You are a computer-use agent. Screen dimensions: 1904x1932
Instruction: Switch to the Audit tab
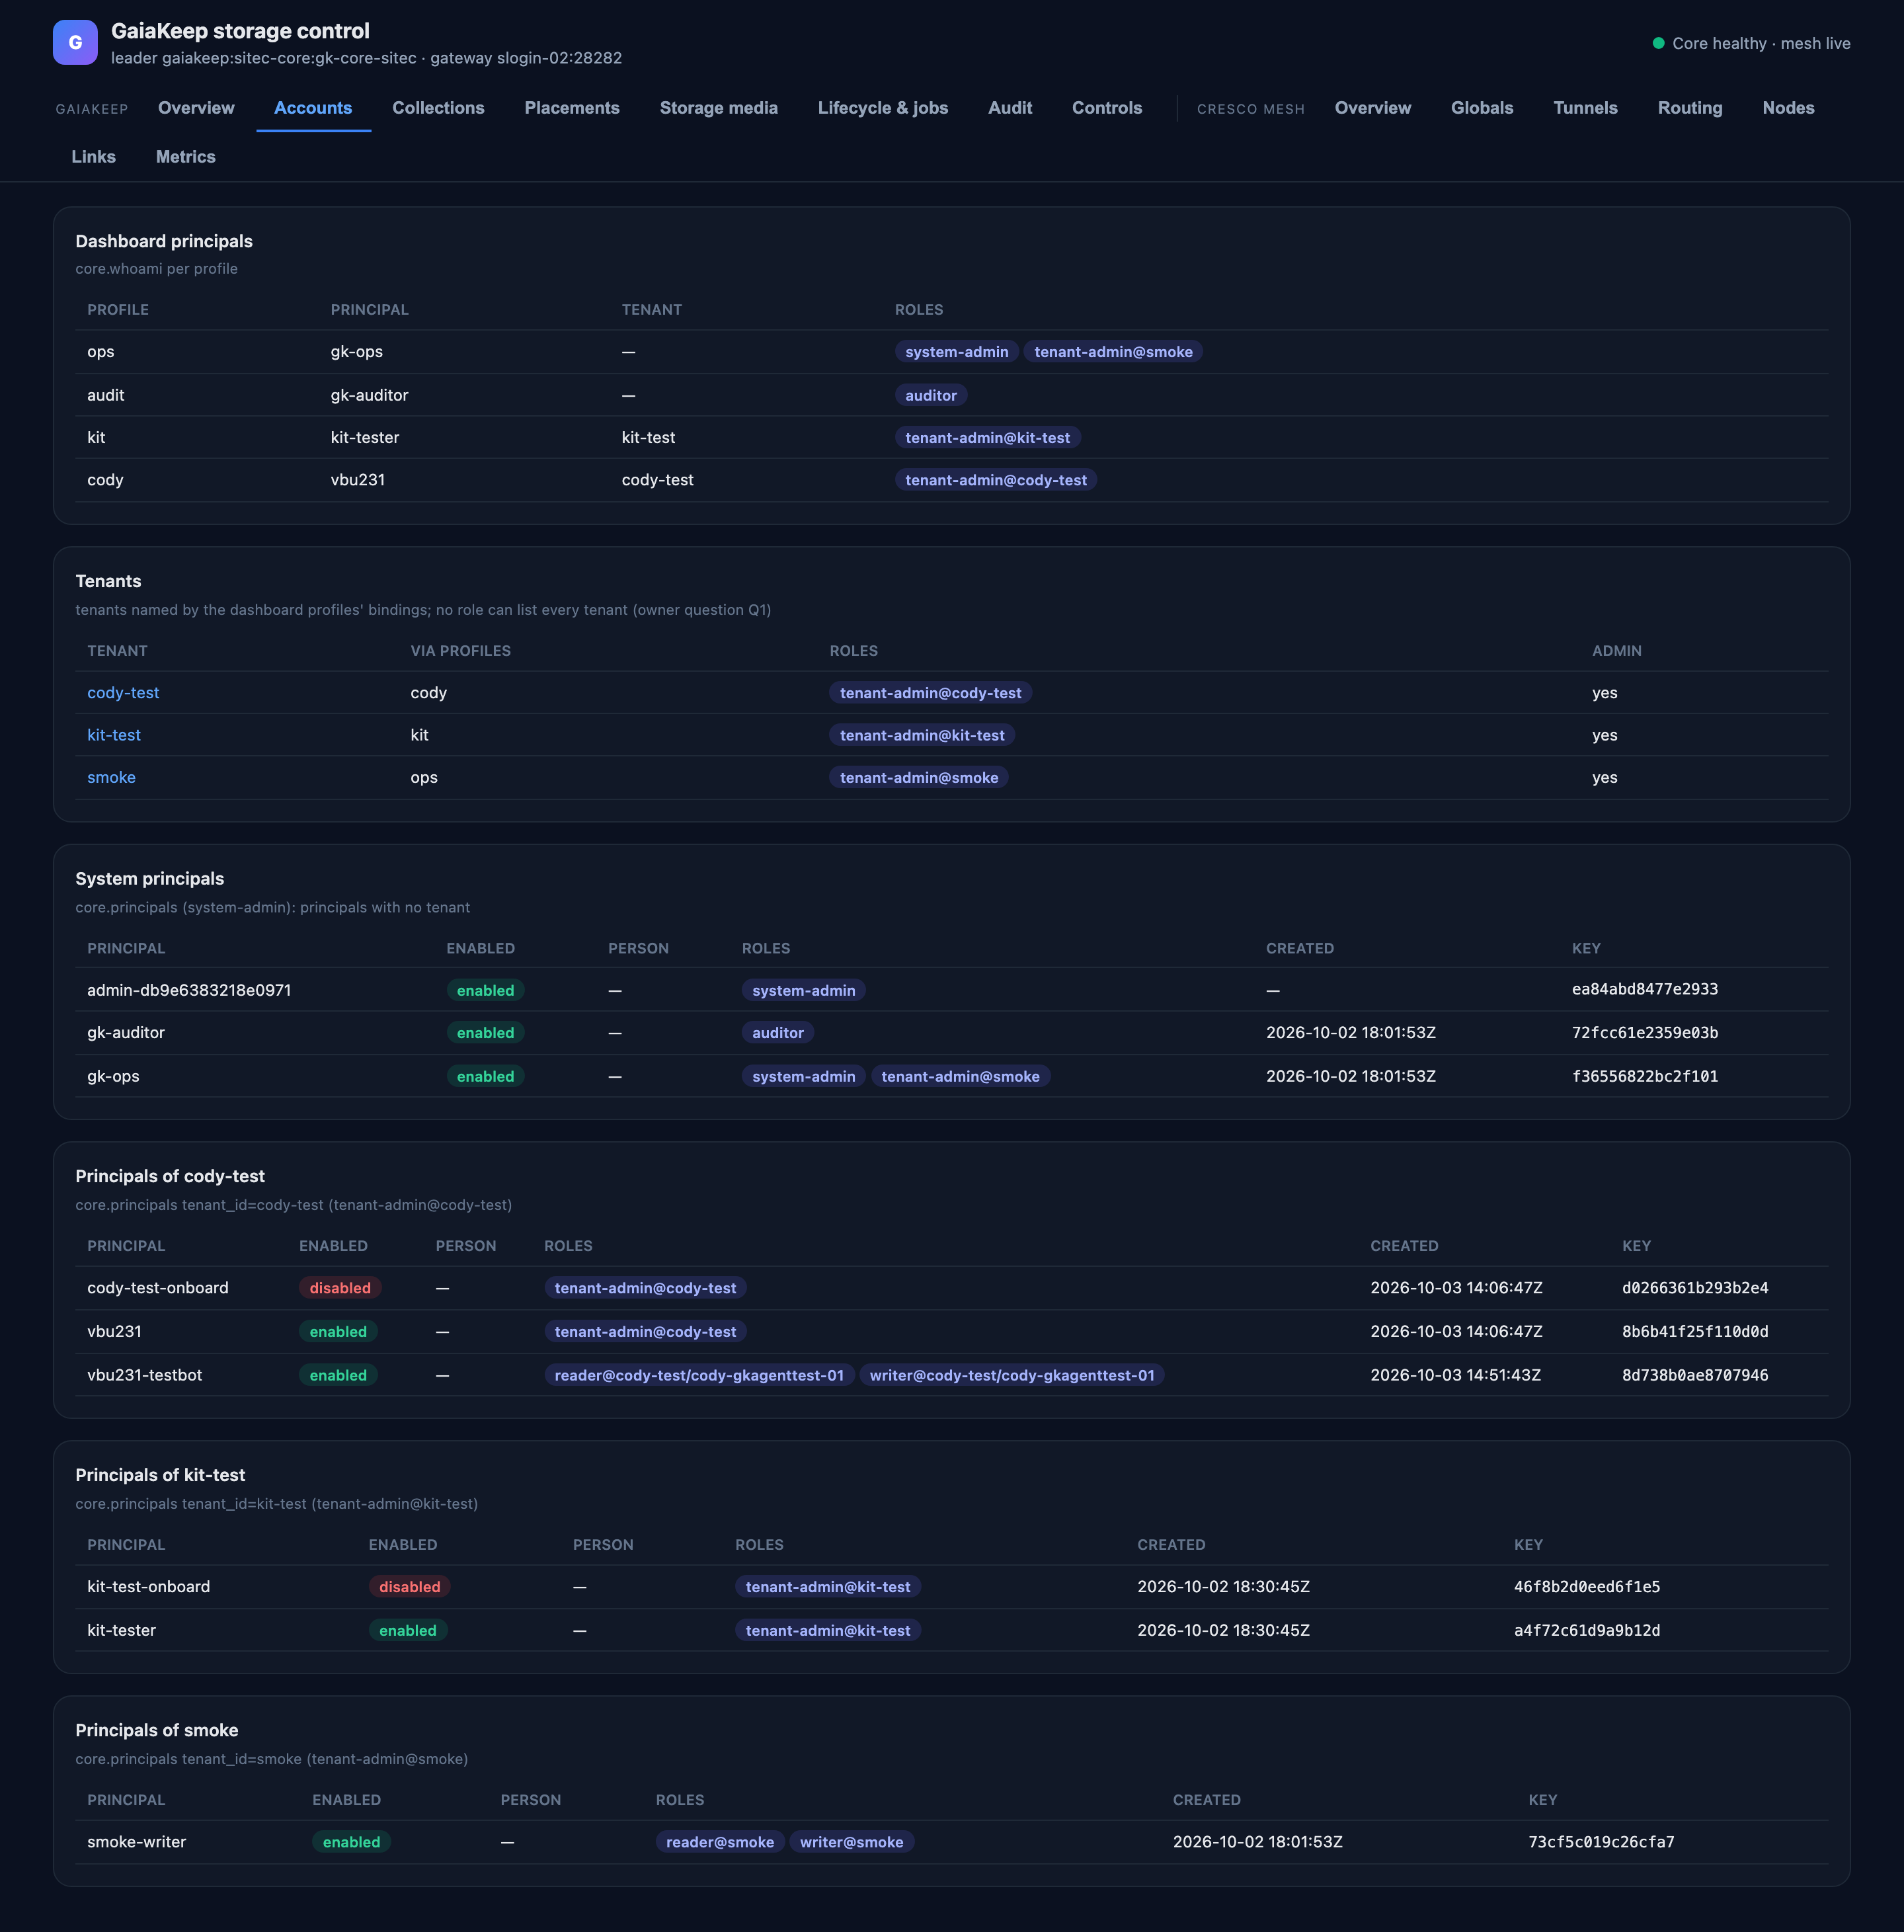(1010, 108)
